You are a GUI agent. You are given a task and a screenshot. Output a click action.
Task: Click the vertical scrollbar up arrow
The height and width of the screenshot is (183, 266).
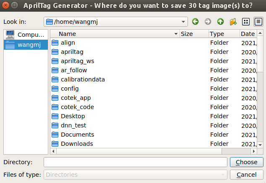pos(260,33)
